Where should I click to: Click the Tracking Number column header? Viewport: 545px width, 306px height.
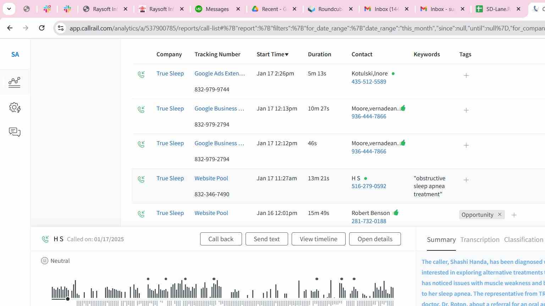click(x=217, y=54)
